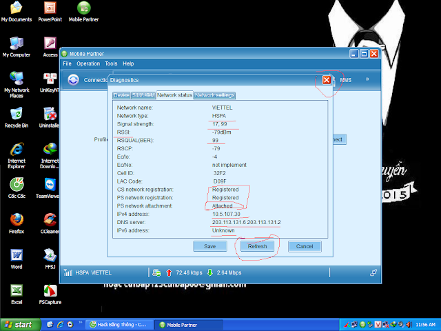Switch to the SIM/USIM tab
This screenshot has width=441, height=331.
143,95
